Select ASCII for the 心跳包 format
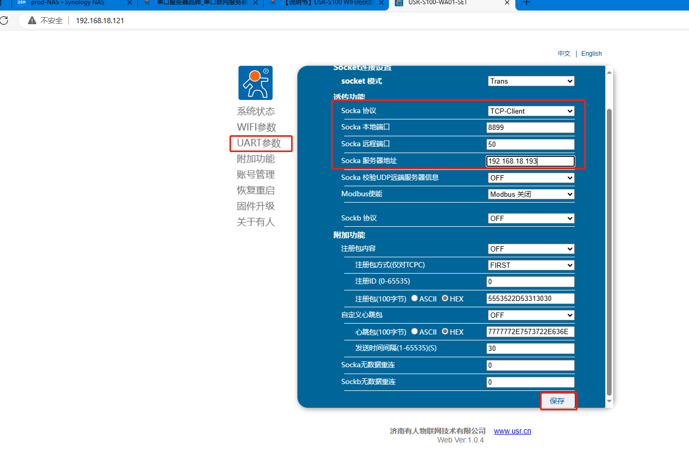This screenshot has width=689, height=473. tap(415, 331)
